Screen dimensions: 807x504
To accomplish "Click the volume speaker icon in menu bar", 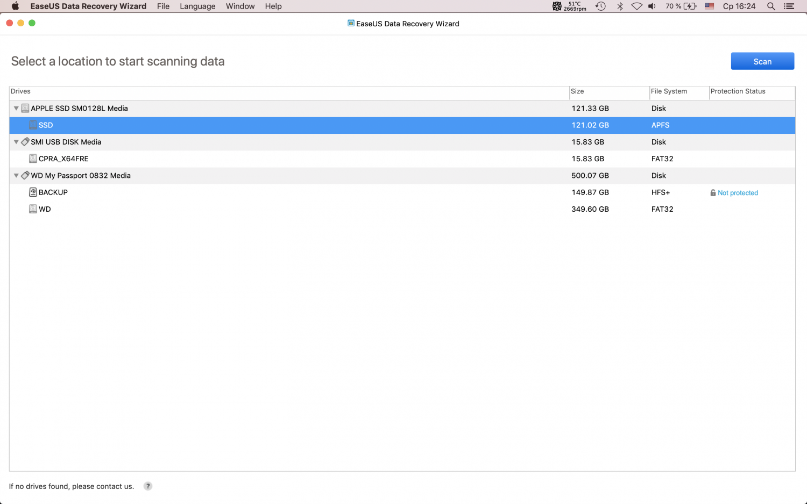I will (x=652, y=6).
